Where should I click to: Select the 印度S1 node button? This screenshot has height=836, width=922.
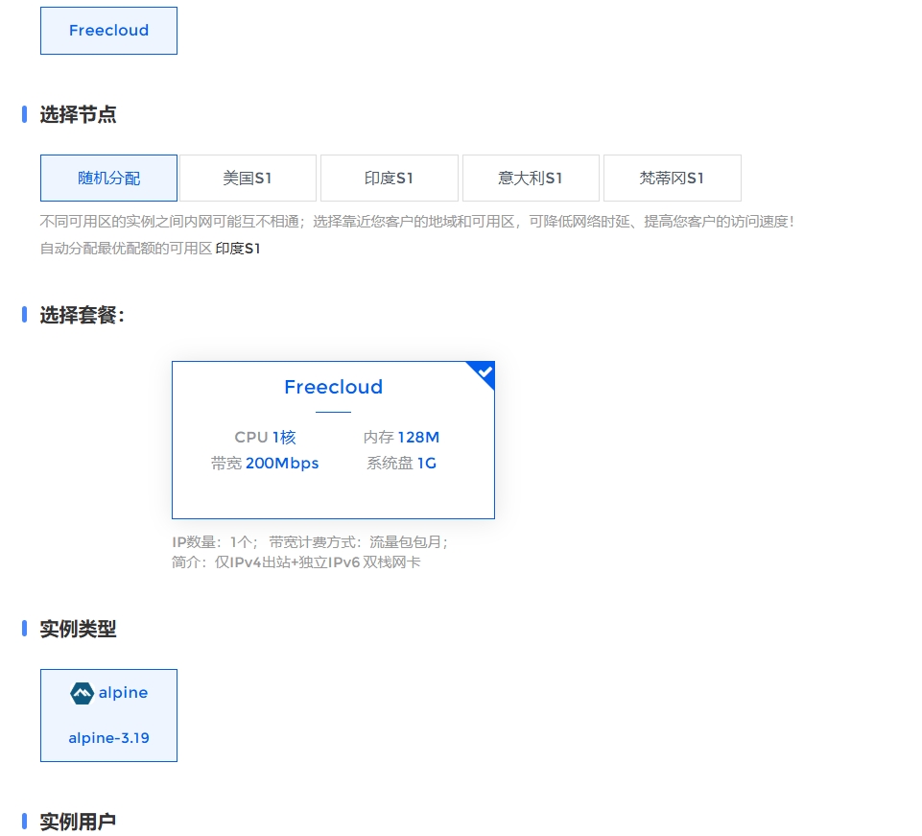(390, 179)
